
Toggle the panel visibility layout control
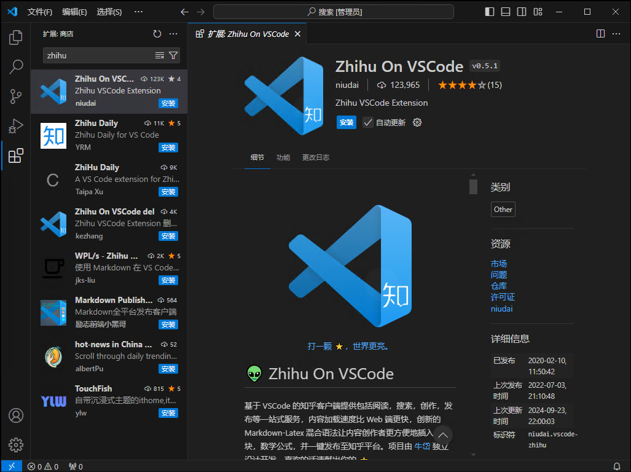(x=504, y=11)
